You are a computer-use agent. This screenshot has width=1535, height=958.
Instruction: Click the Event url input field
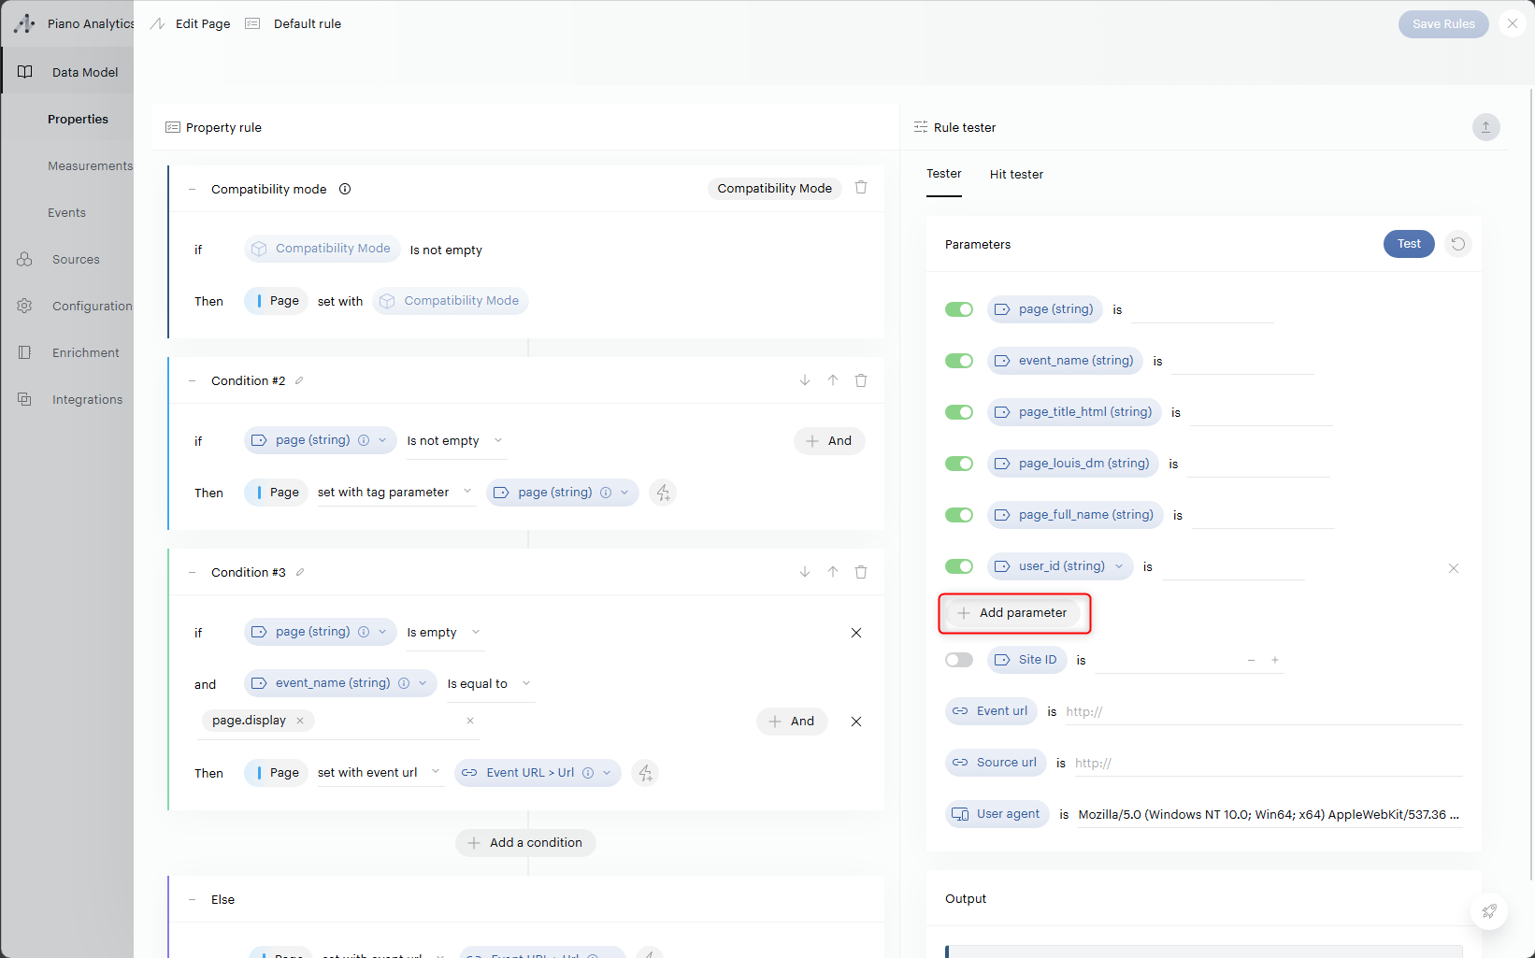[x=1262, y=712]
